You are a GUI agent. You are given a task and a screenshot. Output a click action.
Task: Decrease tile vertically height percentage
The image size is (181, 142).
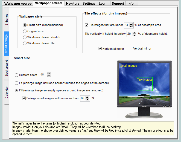click(134, 35)
